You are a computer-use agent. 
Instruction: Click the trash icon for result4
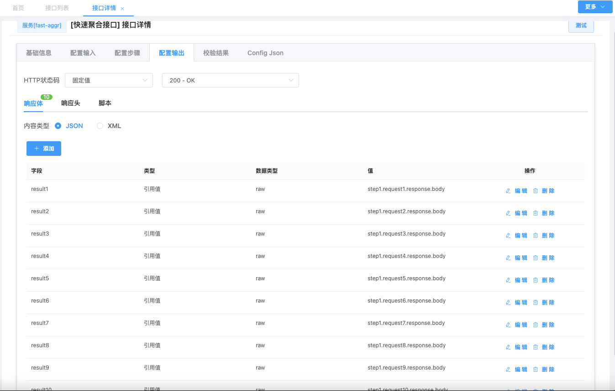tap(536, 258)
